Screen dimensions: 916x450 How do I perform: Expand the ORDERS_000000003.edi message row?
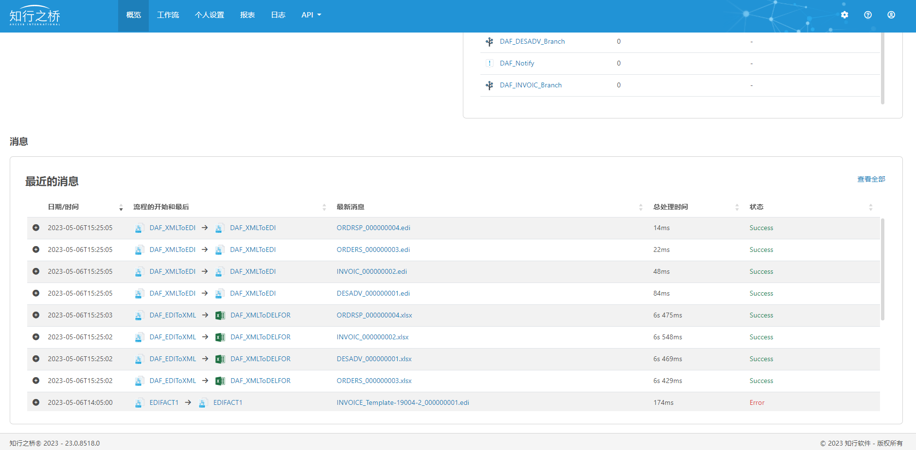point(36,250)
